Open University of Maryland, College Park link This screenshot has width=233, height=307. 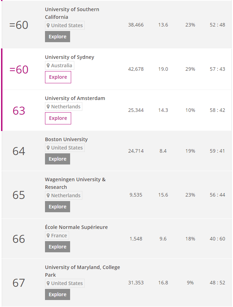[x=83, y=271]
